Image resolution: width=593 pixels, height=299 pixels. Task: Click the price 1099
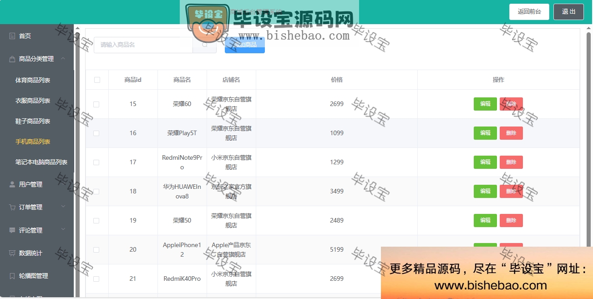[x=337, y=133]
